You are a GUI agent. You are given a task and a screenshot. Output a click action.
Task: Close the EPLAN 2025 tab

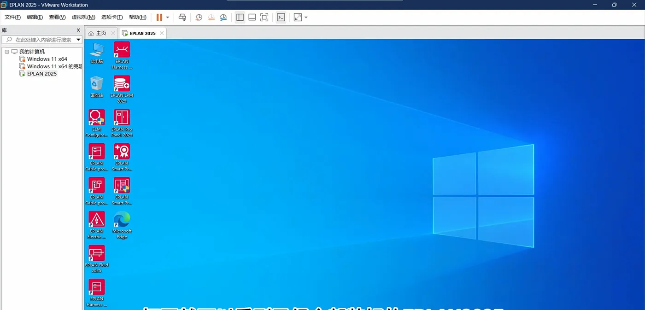162,33
